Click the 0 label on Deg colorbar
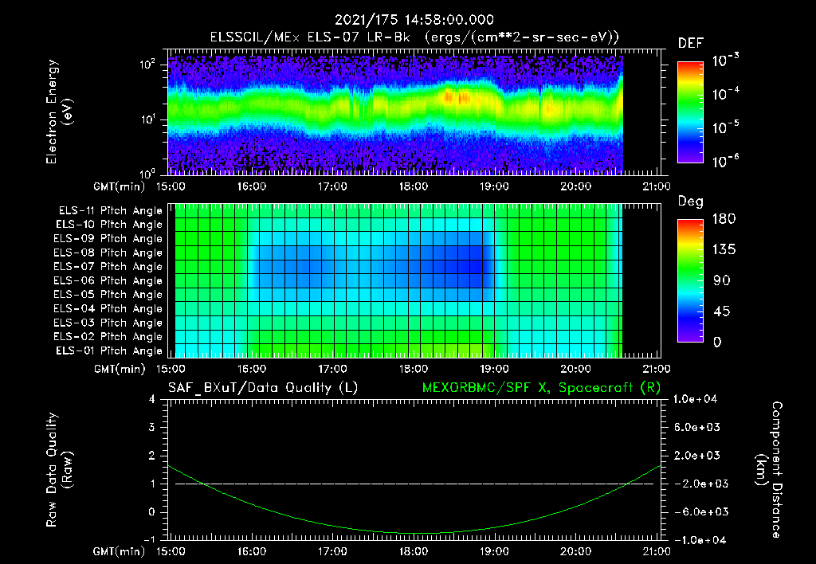This screenshot has height=564, width=816. click(717, 342)
